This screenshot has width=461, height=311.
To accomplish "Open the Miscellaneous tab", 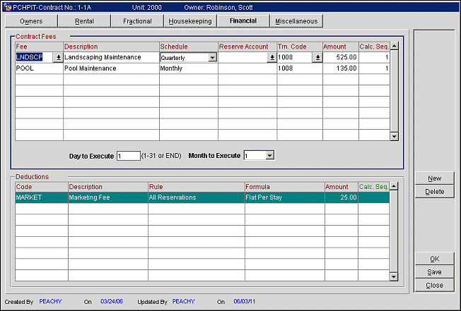I will (x=296, y=21).
